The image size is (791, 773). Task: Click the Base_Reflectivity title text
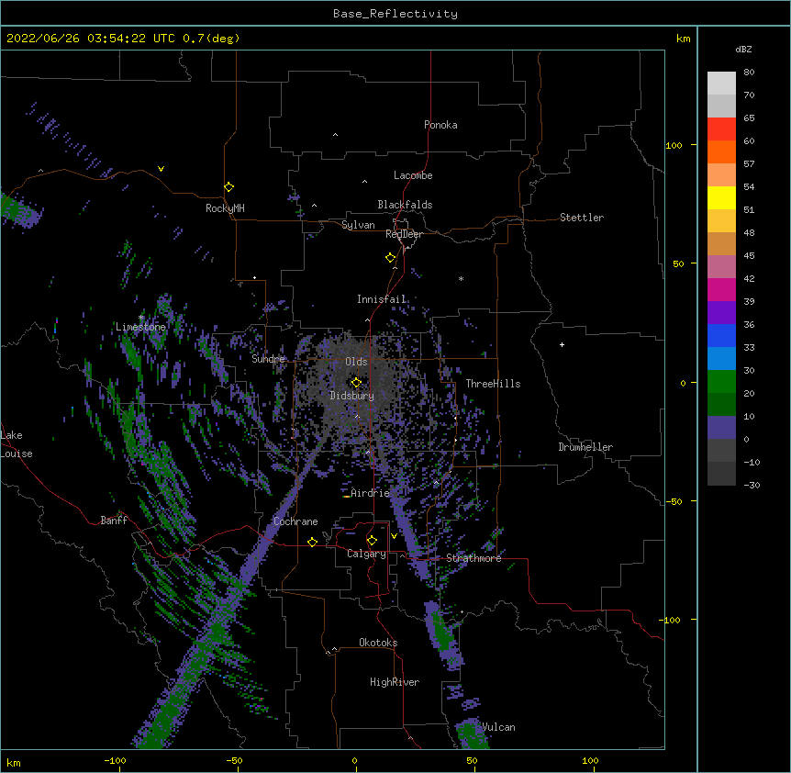[x=395, y=14]
